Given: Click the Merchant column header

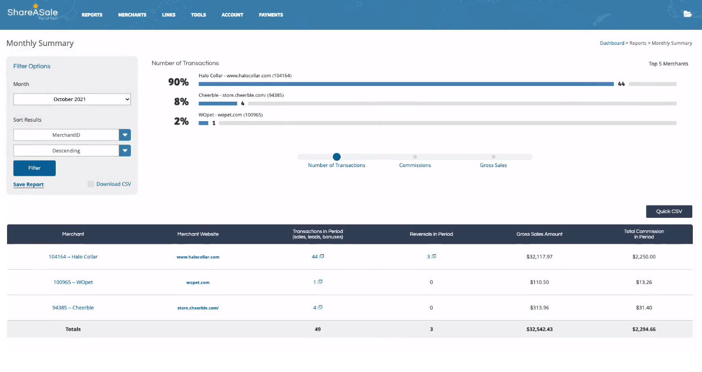Looking at the screenshot, I should tap(73, 234).
